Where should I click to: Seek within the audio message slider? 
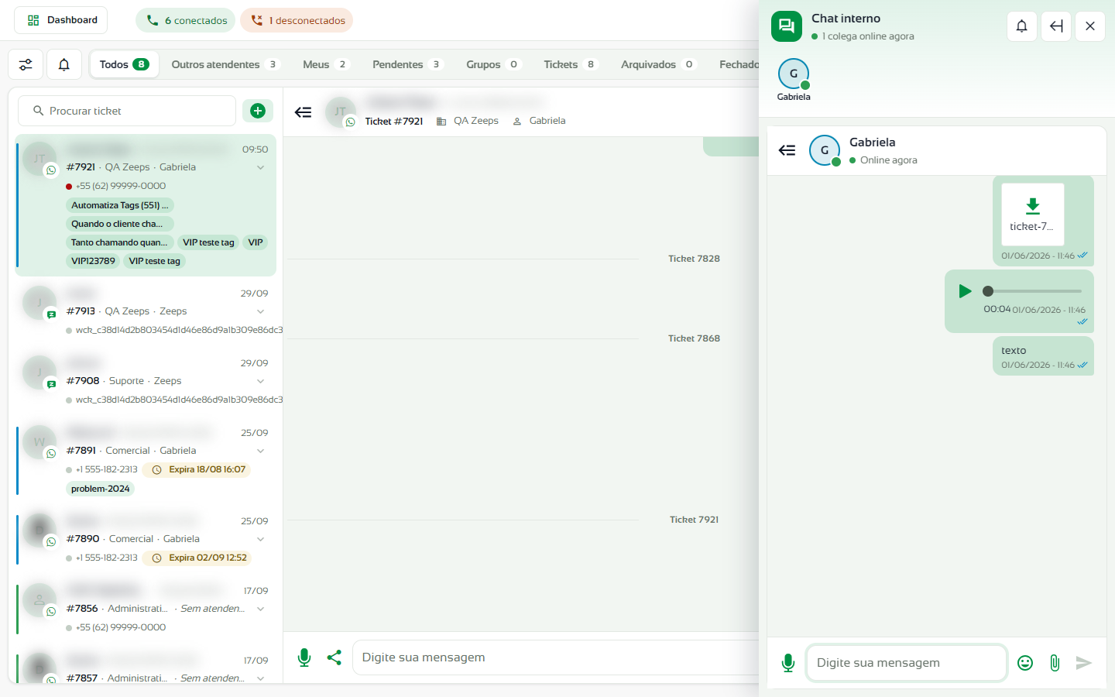(x=1032, y=291)
